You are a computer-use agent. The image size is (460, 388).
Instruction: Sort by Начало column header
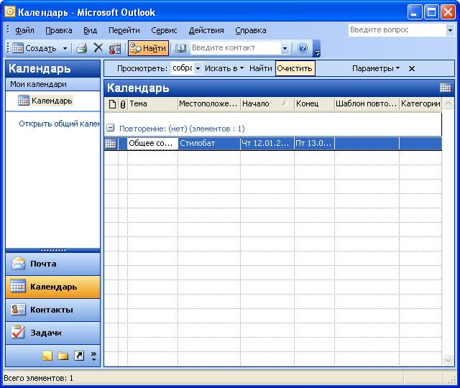pyautogui.click(x=267, y=103)
